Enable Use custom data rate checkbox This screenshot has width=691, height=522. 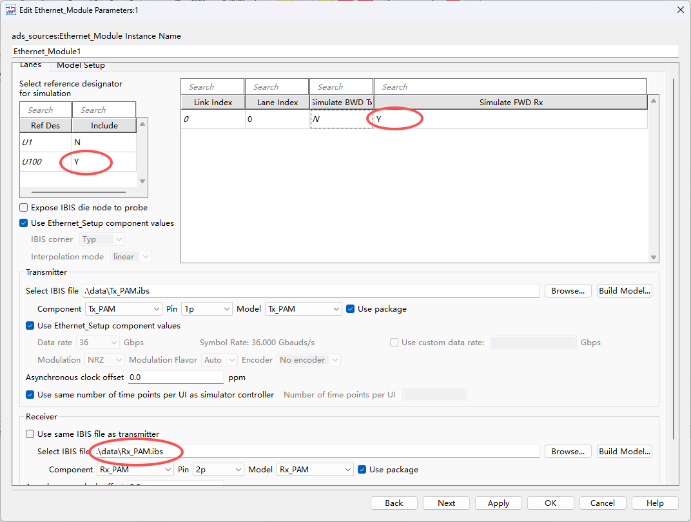(x=394, y=343)
